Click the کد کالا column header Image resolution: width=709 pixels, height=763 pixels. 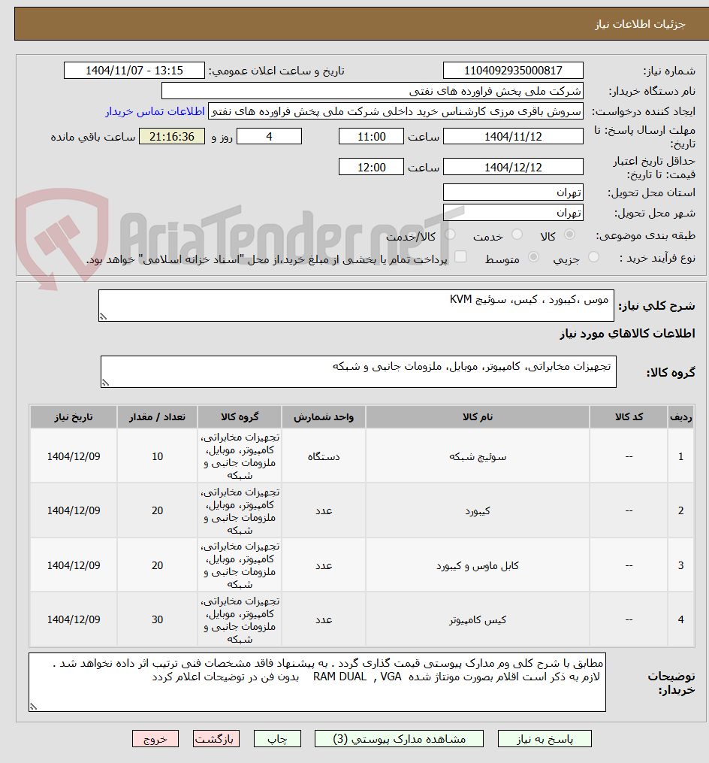[x=629, y=417]
